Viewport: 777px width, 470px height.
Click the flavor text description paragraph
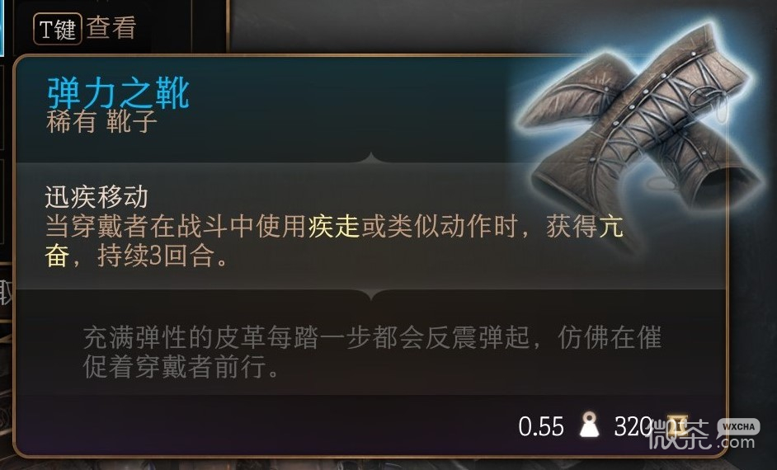point(372,353)
